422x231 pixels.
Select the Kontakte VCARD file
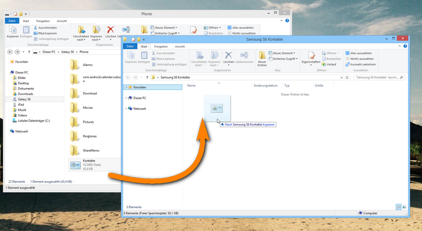89,164
